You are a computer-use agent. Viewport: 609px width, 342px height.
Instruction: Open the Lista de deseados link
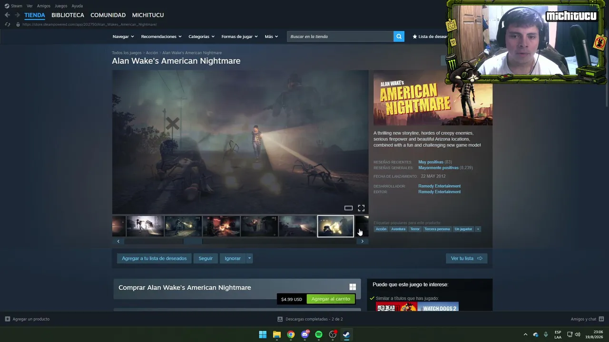click(x=430, y=37)
